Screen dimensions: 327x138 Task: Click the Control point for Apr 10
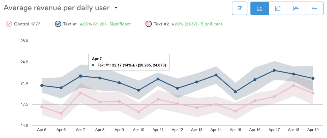[x=139, y=112]
